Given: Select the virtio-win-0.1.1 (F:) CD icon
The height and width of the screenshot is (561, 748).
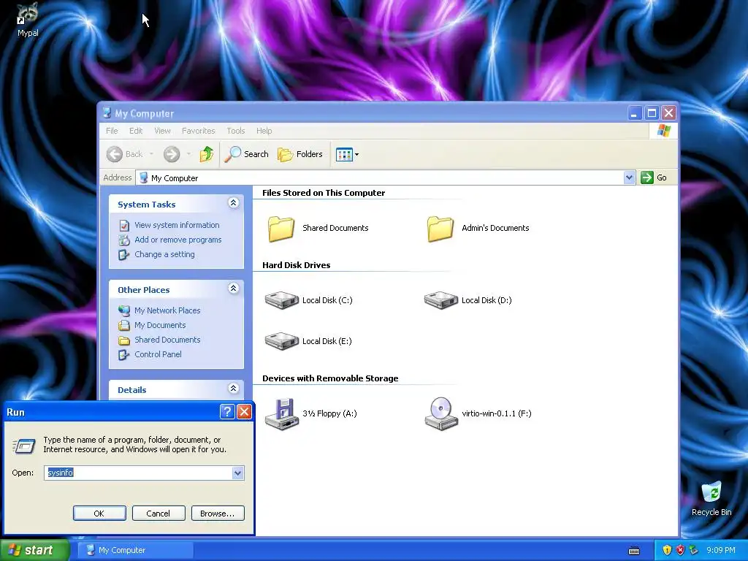Looking at the screenshot, I should point(441,414).
